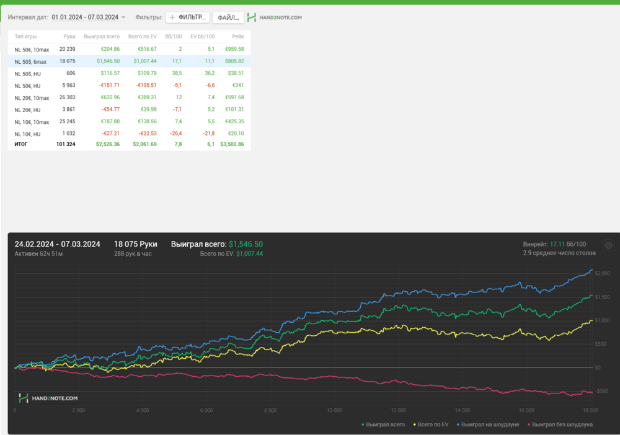Click the 26 303 hands cell
620x435 pixels.
pyautogui.click(x=67, y=97)
